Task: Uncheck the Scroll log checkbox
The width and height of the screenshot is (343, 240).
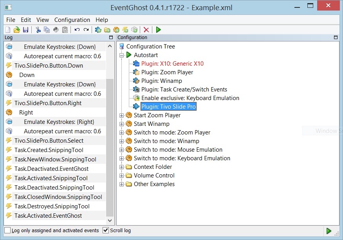Action: click(x=106, y=230)
